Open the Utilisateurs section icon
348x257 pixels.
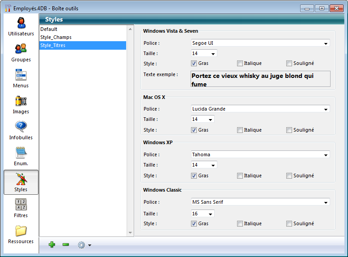(21, 23)
